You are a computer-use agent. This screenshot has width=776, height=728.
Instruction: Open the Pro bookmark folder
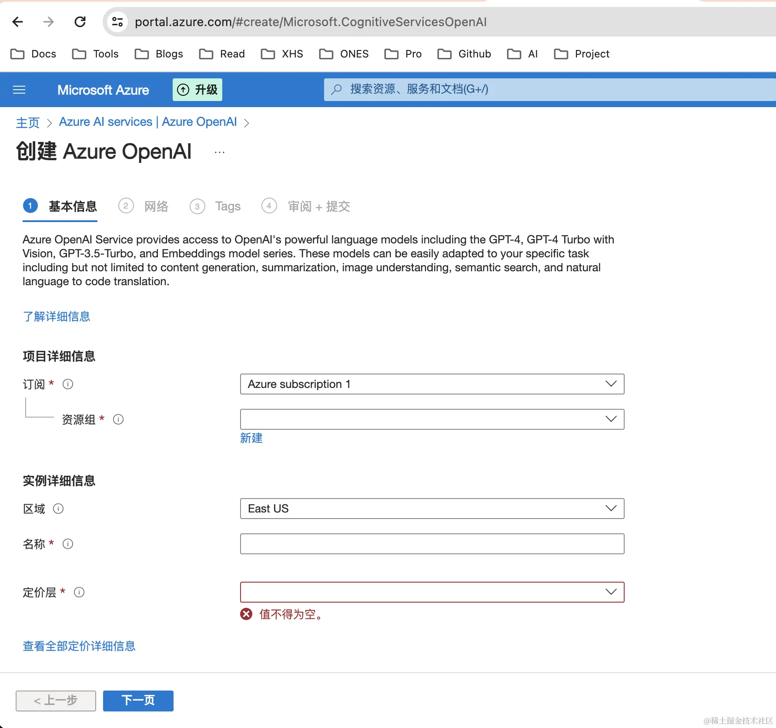[x=403, y=54]
